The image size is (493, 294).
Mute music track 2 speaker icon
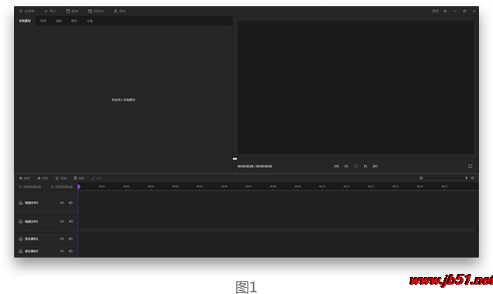(70, 251)
